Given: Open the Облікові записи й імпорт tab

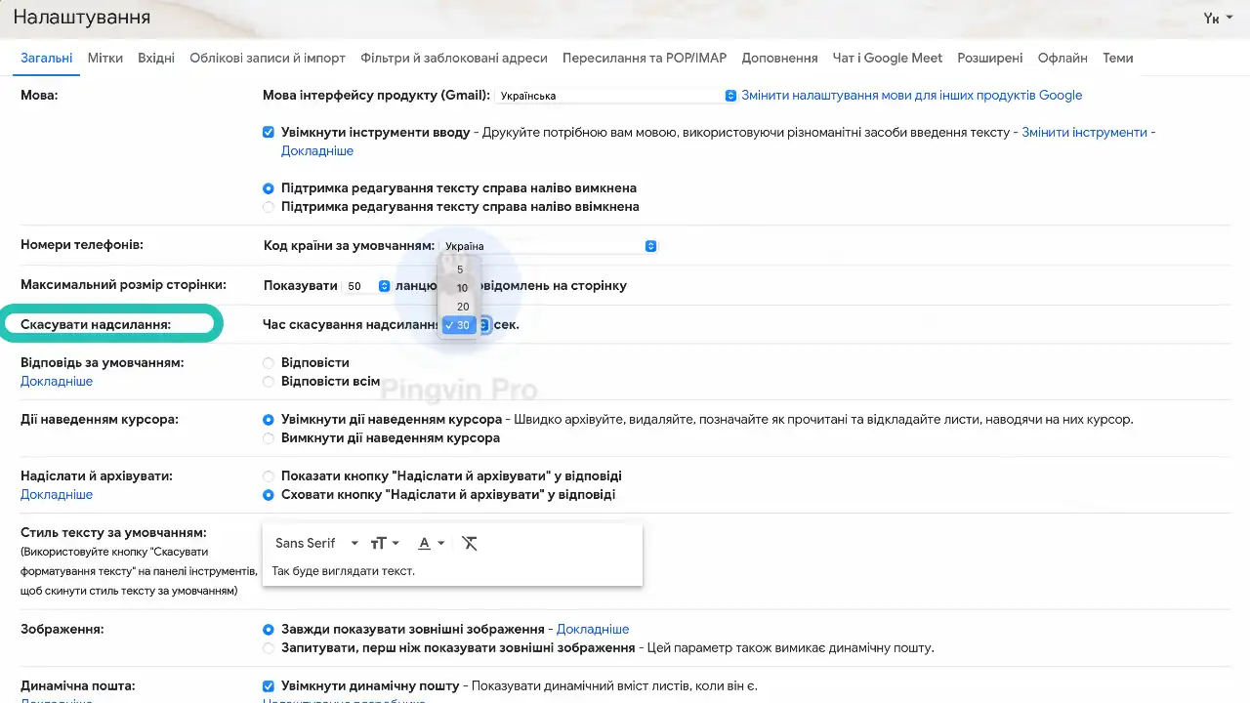Looking at the screenshot, I should (268, 58).
